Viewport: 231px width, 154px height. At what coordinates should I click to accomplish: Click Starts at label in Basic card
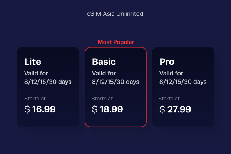click(102, 99)
